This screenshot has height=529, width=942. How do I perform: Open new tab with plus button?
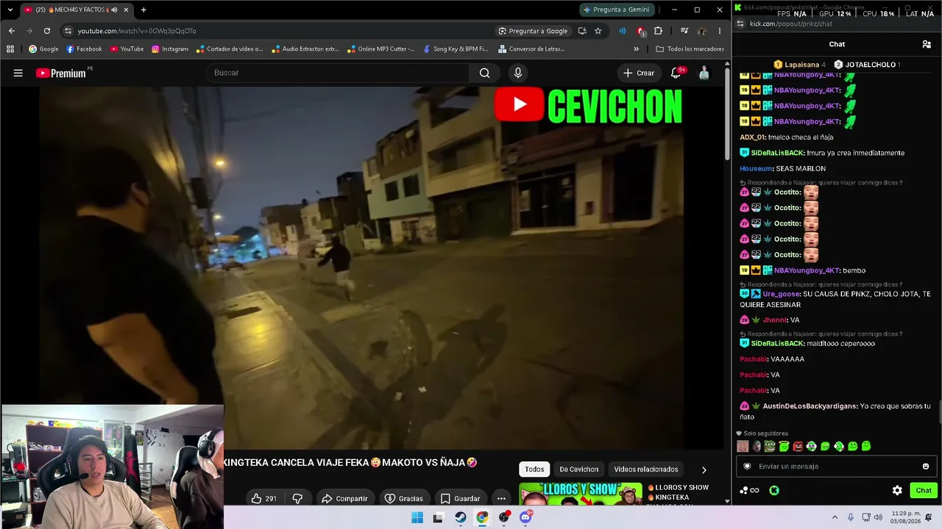pos(144,10)
